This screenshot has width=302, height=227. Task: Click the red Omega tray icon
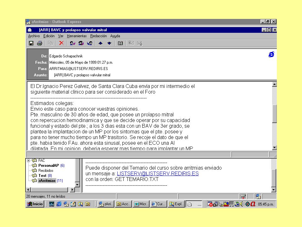click(253, 204)
